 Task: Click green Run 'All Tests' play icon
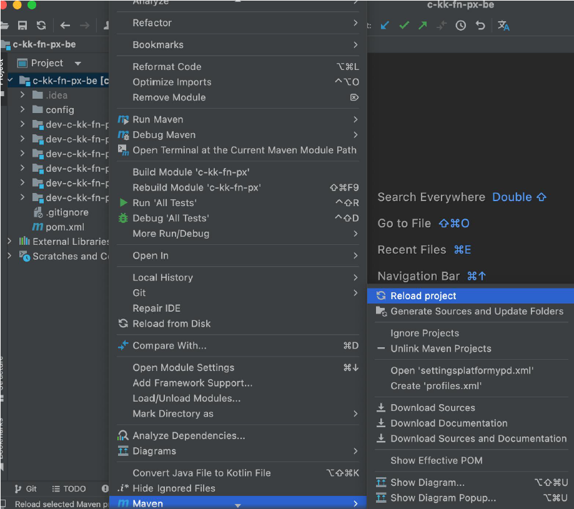(x=124, y=203)
